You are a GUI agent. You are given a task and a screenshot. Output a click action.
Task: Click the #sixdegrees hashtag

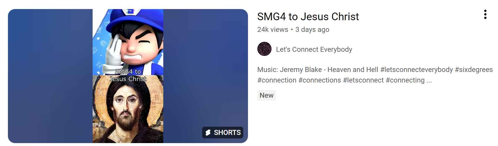coord(474,70)
